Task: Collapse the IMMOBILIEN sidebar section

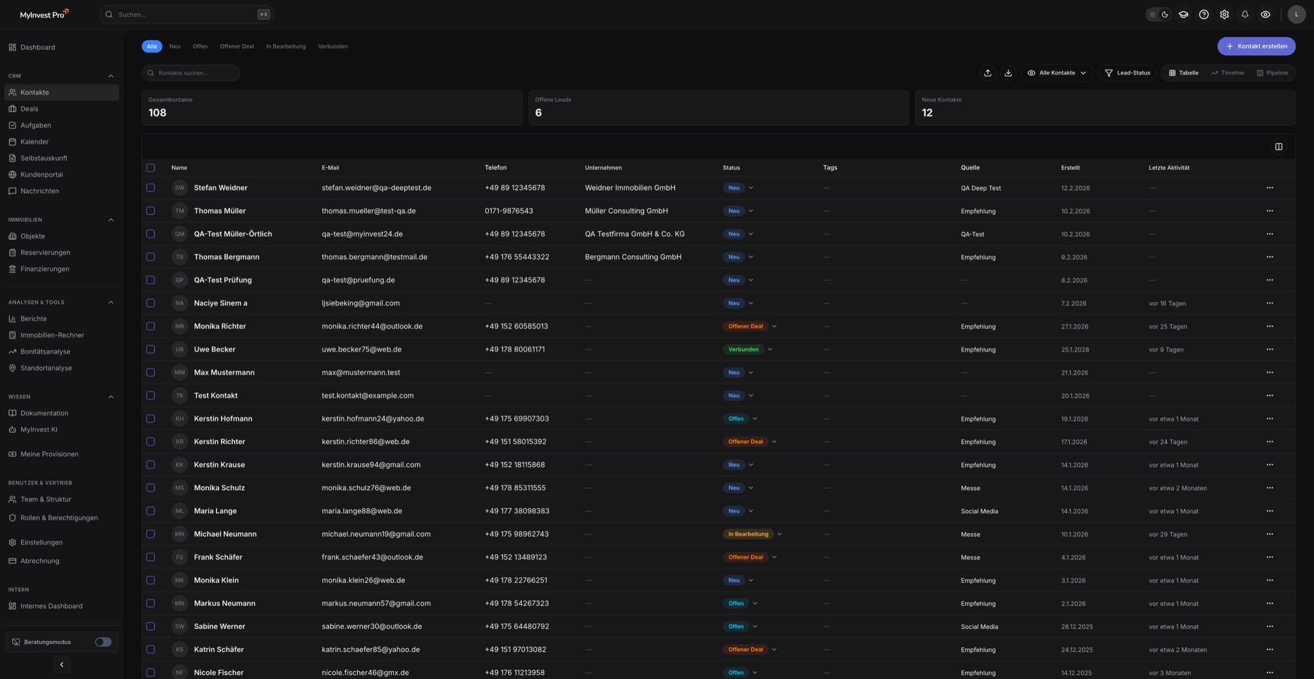Action: pos(111,220)
